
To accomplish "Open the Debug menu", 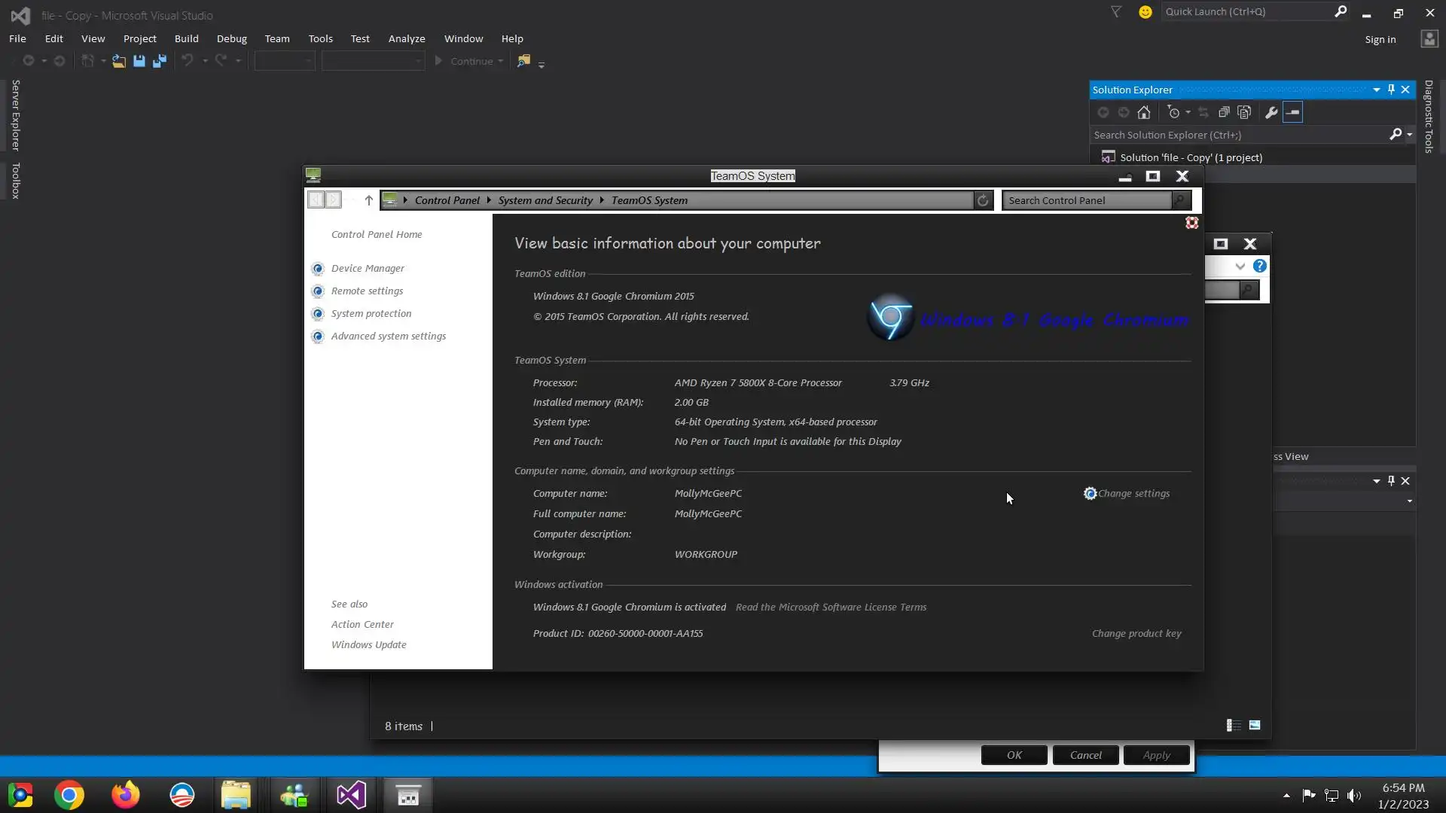I will 231,38.
